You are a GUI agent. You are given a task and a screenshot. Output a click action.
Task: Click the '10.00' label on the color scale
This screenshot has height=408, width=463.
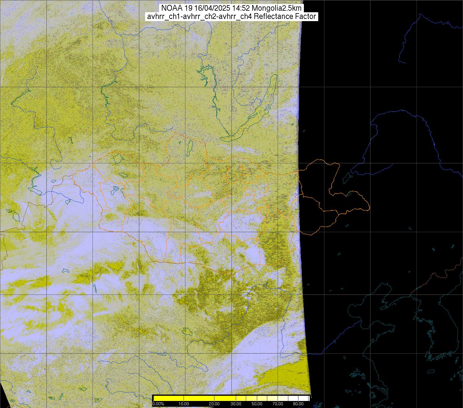click(184, 404)
